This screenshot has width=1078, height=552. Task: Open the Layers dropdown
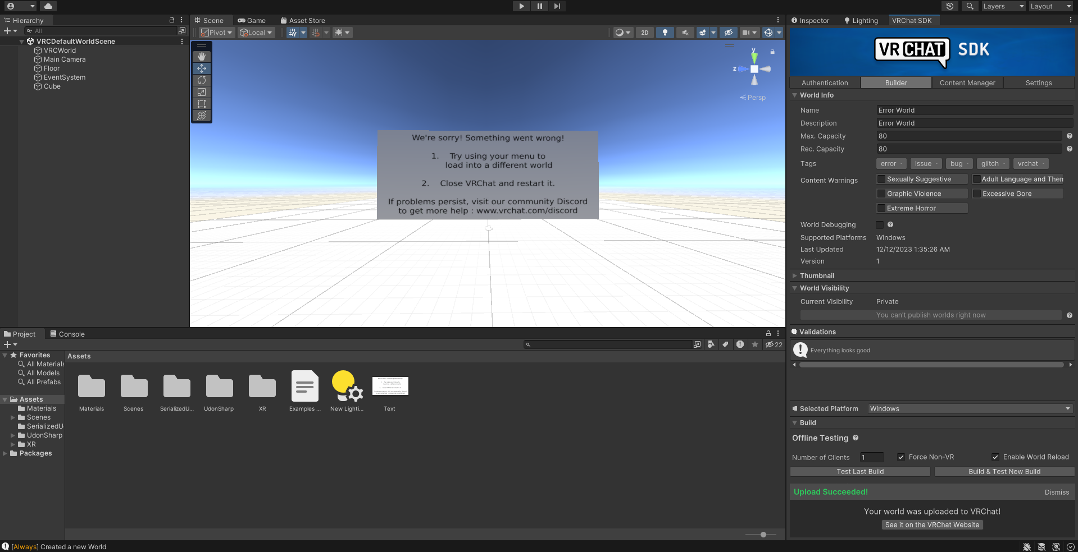tap(1003, 6)
